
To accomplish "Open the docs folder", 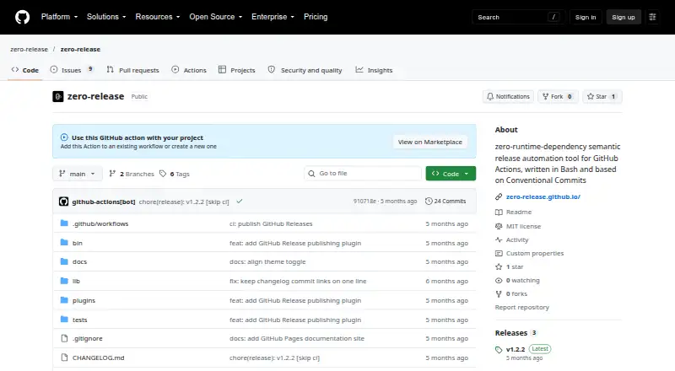I will pos(79,261).
